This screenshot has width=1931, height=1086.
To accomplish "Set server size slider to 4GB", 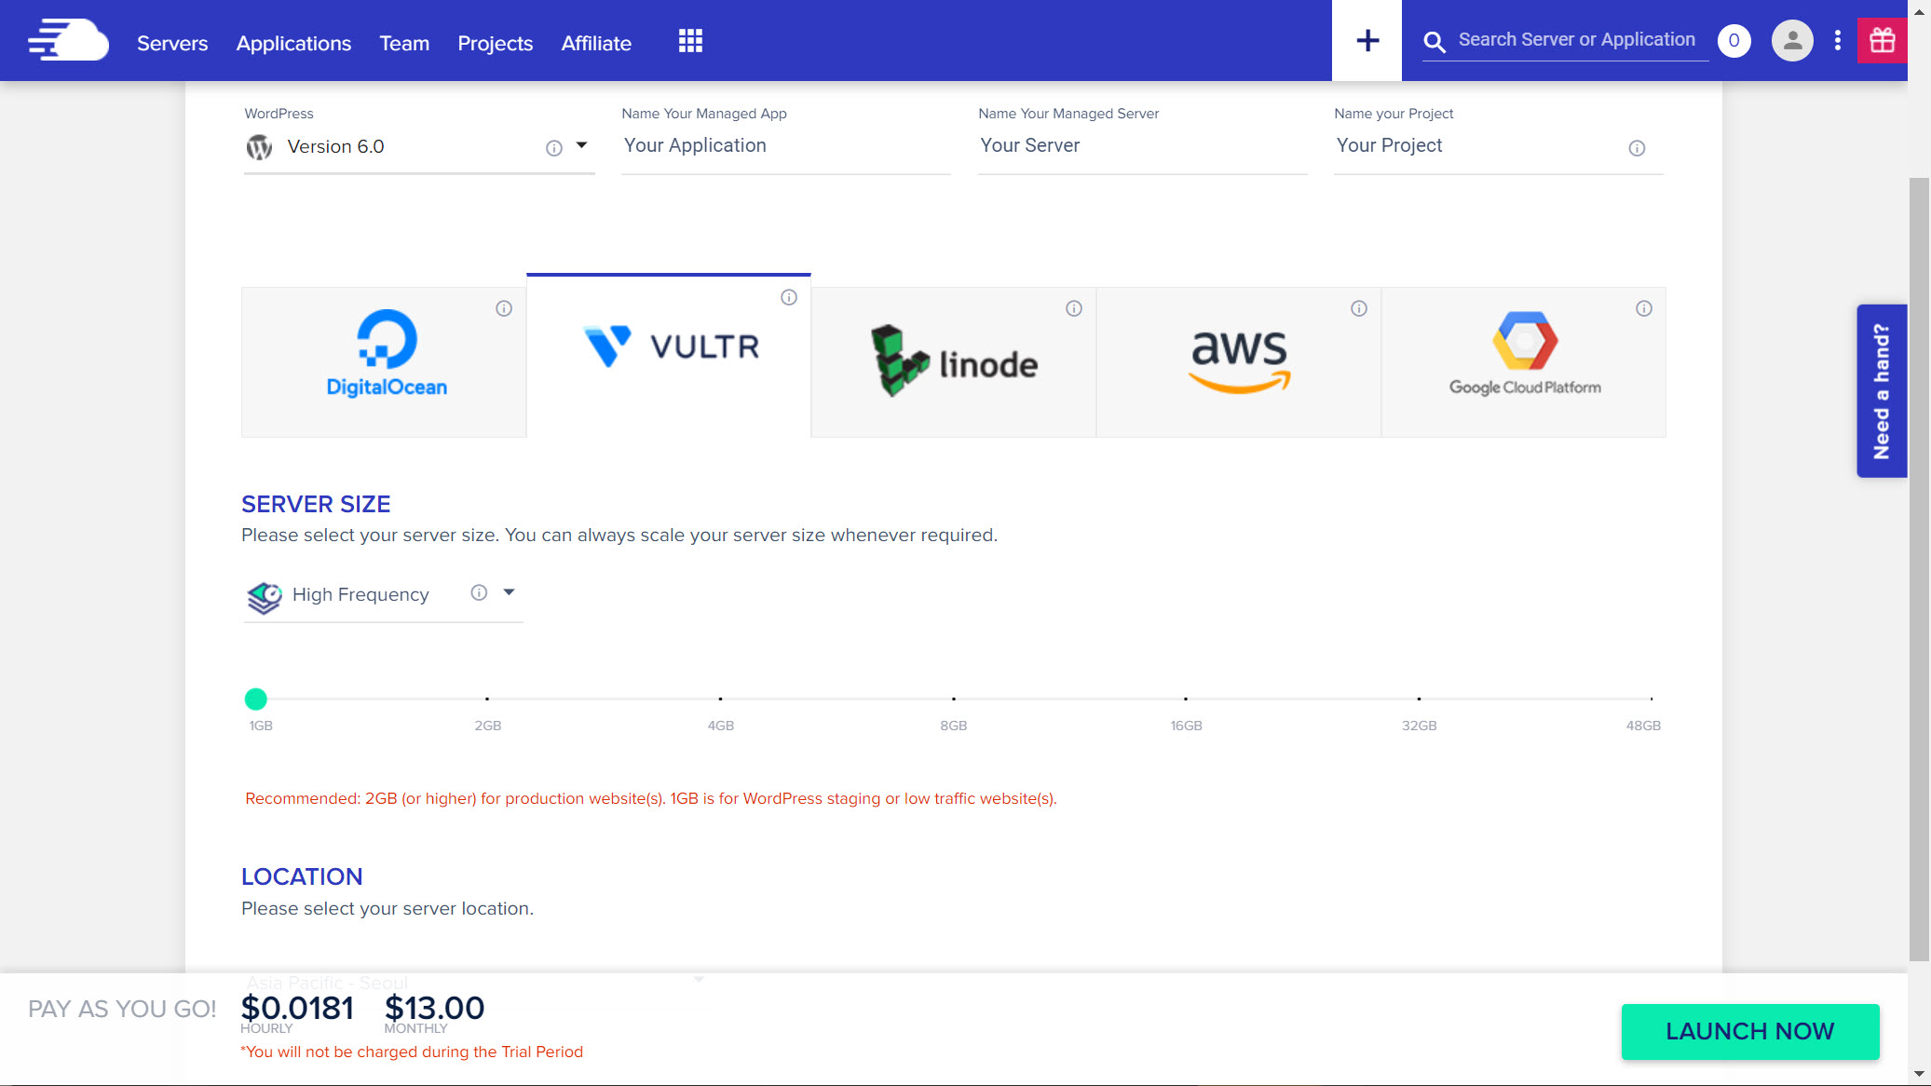I will (x=720, y=699).
